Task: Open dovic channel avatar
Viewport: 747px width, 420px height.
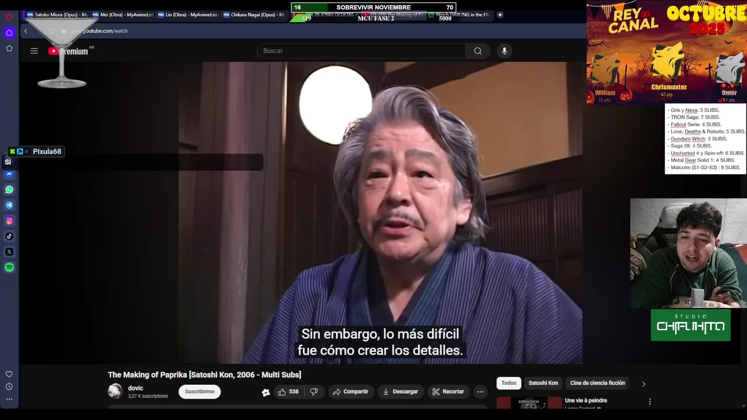Action: click(x=115, y=391)
